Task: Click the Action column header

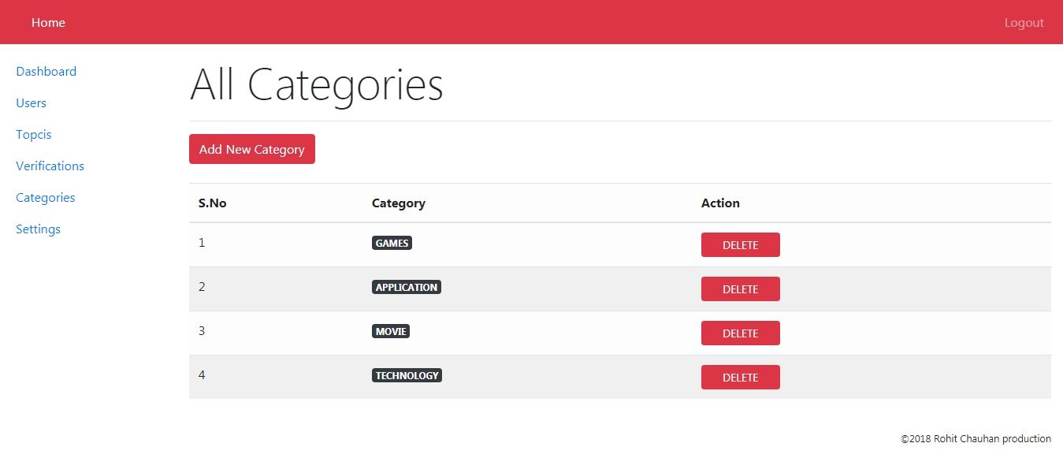Action: click(x=720, y=203)
